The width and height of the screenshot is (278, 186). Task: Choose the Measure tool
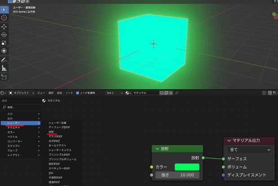pos(4,68)
